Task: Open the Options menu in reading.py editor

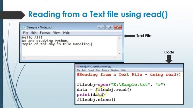Action: click(105, 70)
